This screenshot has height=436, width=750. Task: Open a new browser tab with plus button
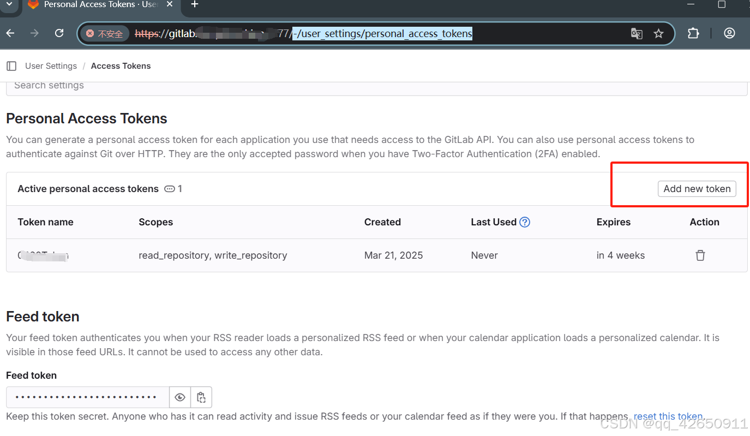(194, 5)
